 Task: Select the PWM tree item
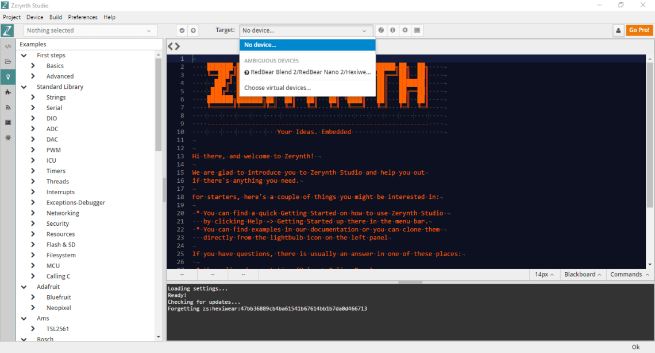(x=53, y=150)
